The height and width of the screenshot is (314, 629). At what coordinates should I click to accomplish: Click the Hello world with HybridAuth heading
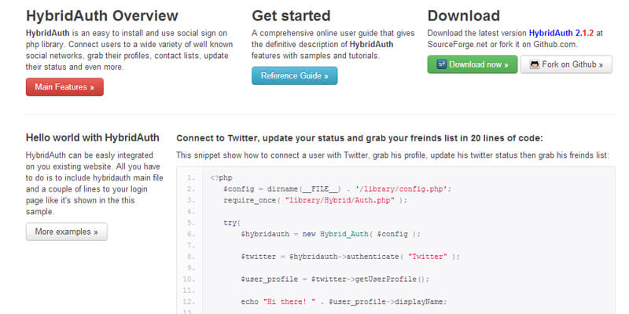tap(86, 137)
